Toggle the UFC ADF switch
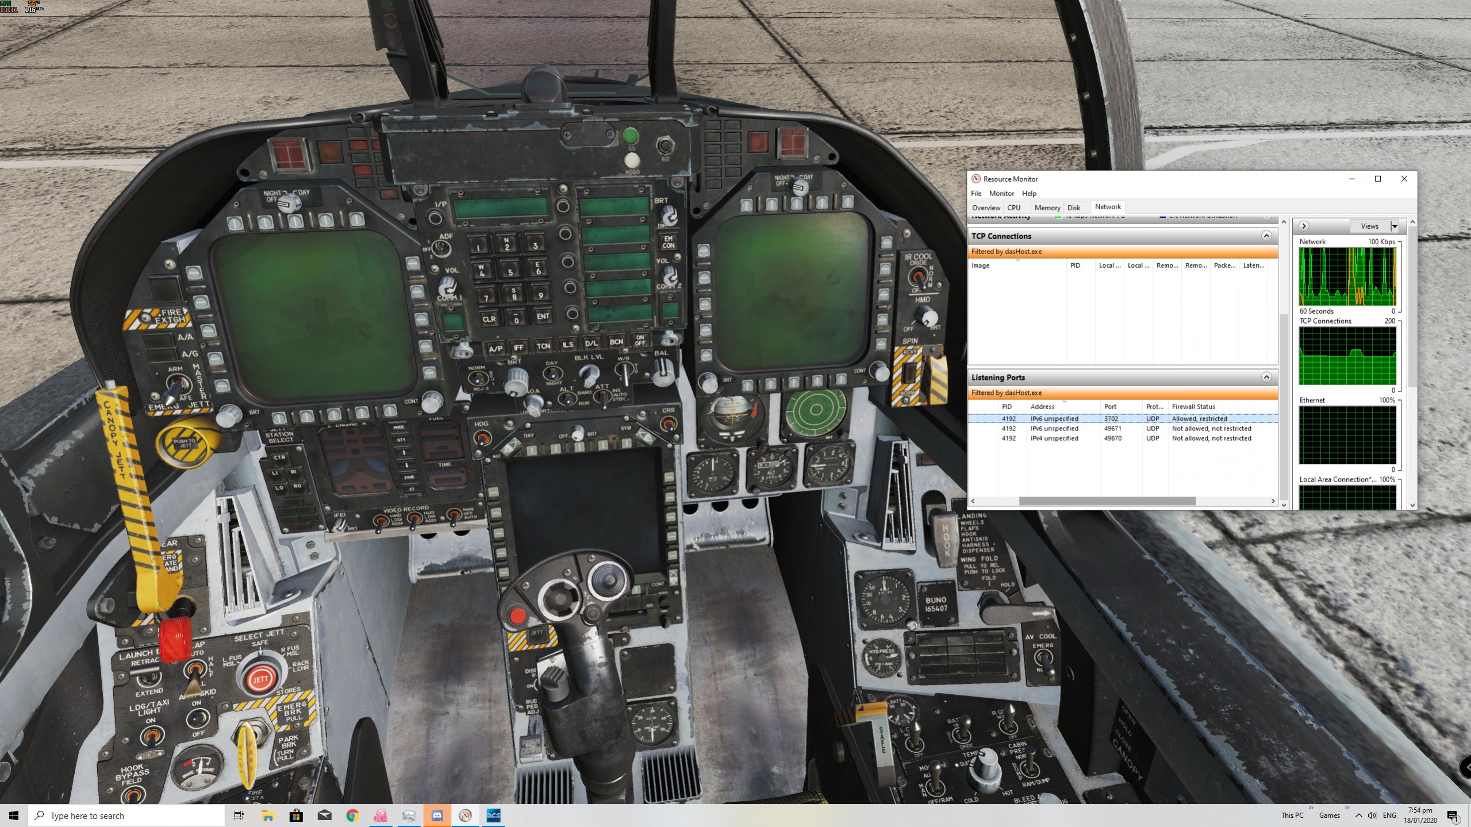Screen dimensions: 1471x827 pos(441,248)
